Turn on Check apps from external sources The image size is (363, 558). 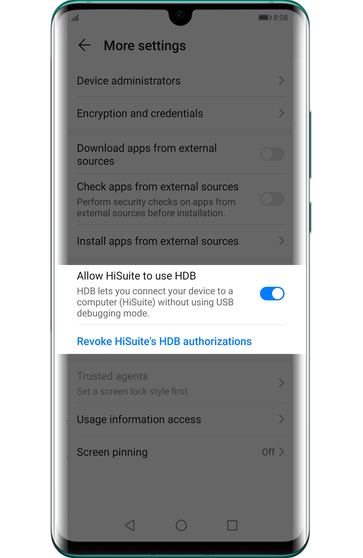tap(272, 199)
